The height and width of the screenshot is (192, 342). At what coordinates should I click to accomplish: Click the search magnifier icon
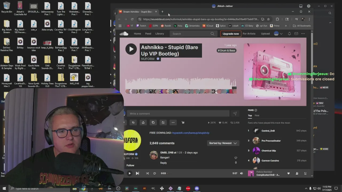[212, 34]
